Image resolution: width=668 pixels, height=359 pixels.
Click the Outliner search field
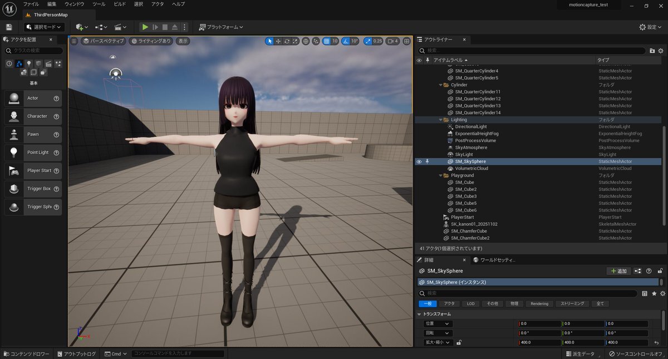[529, 51]
